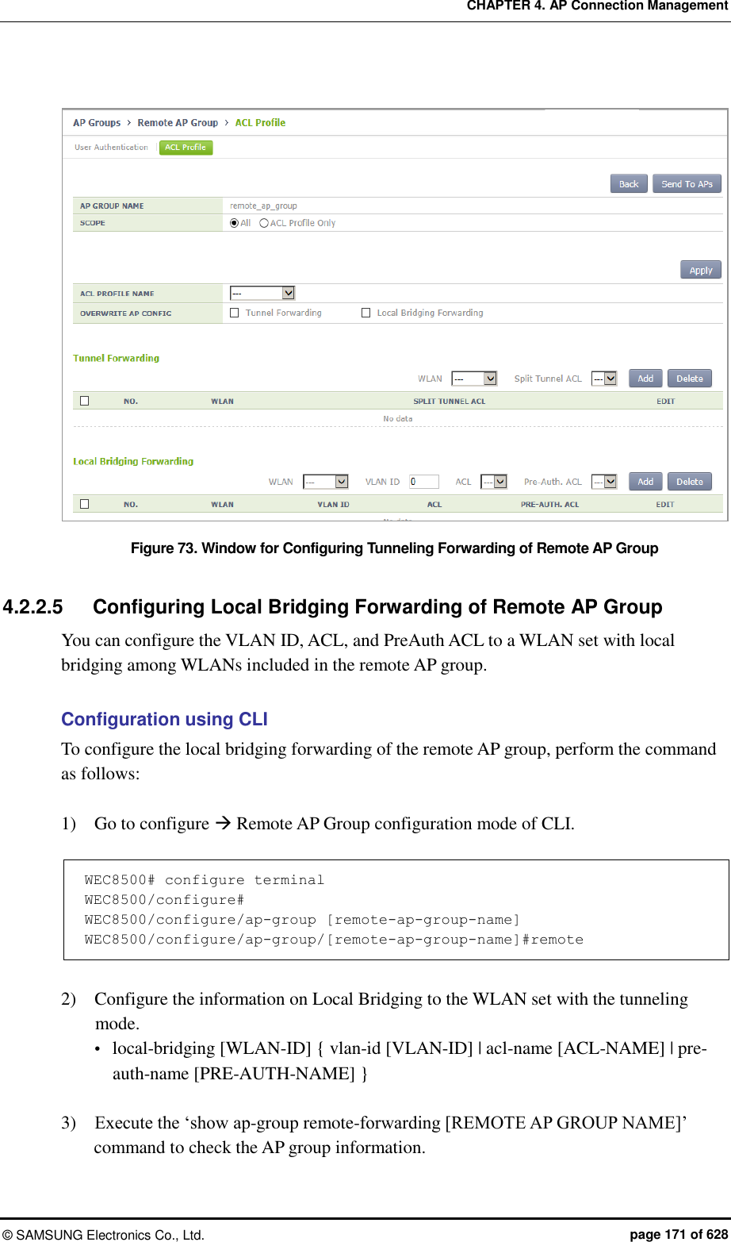Click PRE-AUTH. ACL column header
The image size is (731, 1242).
click(x=549, y=505)
